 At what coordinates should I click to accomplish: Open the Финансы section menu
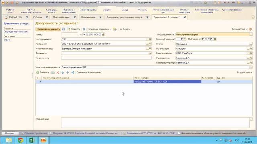coord(143,10)
